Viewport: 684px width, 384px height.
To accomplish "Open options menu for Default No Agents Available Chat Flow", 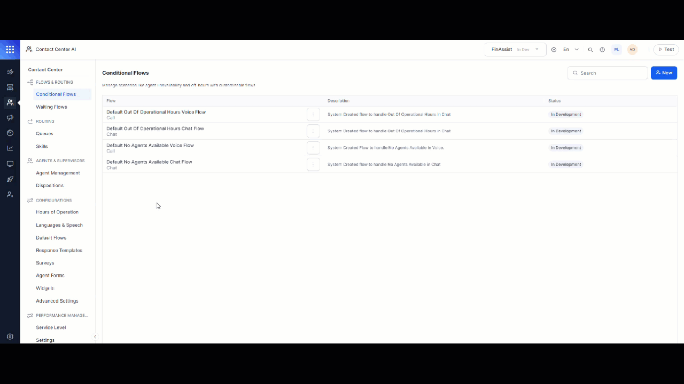I will [313, 164].
